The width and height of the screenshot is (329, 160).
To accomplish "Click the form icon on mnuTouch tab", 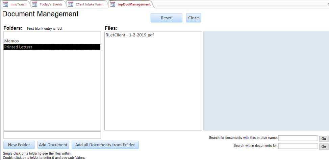I will tap(5, 4).
